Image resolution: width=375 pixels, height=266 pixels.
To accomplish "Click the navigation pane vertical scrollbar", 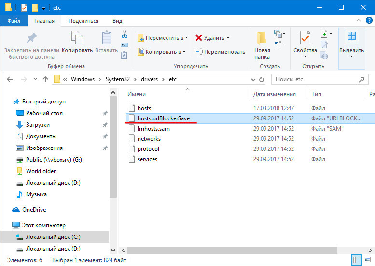I will coord(113,148).
